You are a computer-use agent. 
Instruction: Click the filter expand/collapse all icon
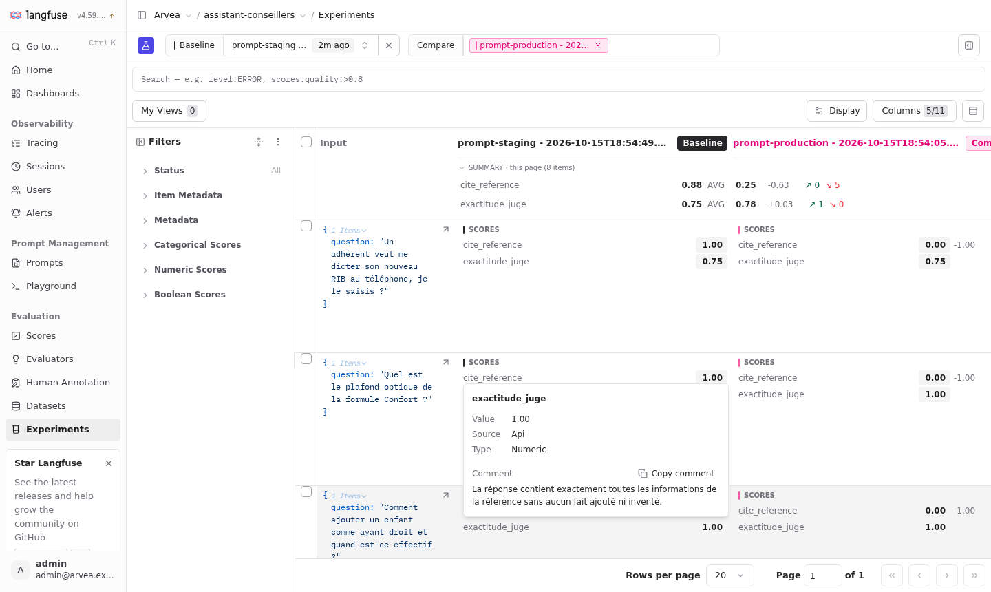[259, 142]
